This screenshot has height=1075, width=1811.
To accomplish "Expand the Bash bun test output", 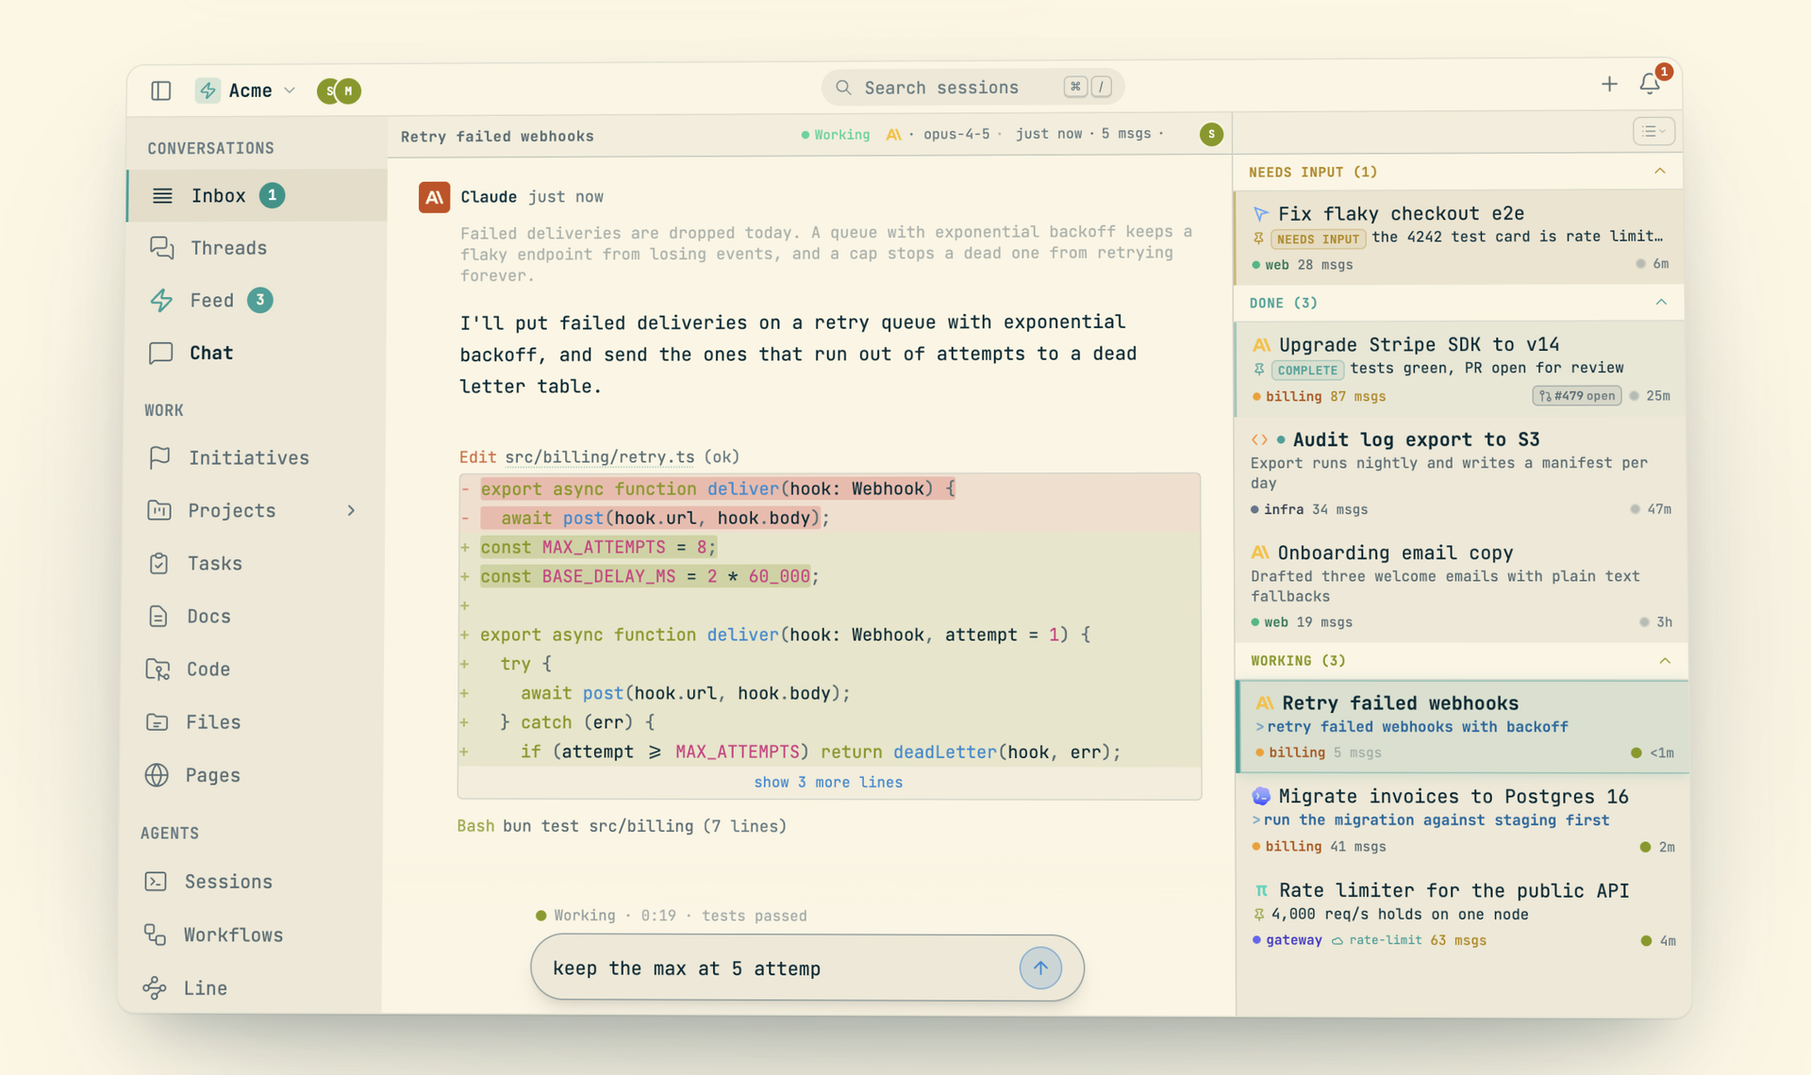I will 622,826.
